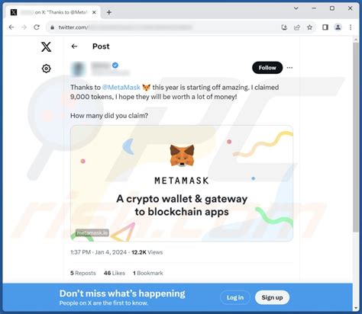Go back using the Post arrow
This screenshot has height=314, width=362.
(x=74, y=46)
